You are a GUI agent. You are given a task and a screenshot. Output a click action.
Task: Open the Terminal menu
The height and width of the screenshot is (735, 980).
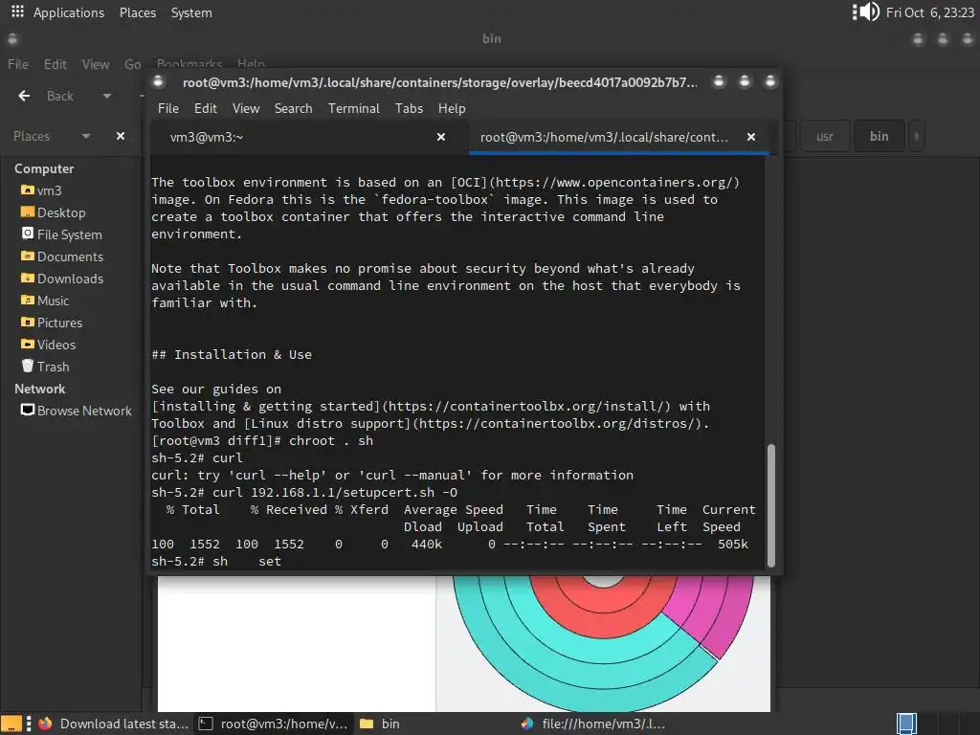pos(354,108)
